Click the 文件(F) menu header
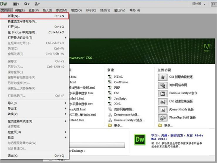This screenshot has height=163, width=217. 6,10
